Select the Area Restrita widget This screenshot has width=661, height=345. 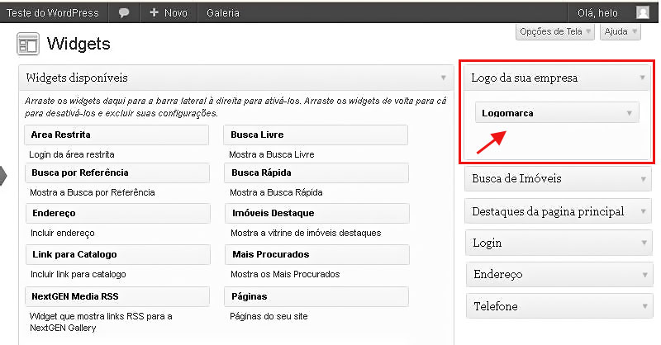[x=117, y=135]
